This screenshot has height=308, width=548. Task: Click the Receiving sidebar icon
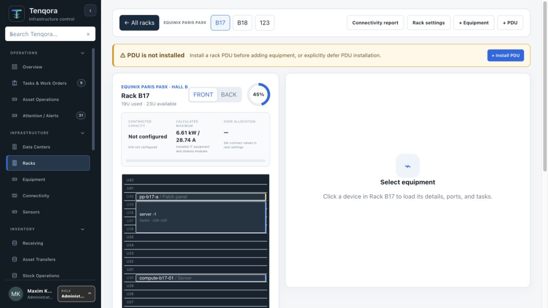point(14,243)
